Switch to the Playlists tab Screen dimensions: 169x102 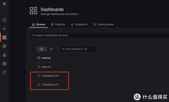58,25
